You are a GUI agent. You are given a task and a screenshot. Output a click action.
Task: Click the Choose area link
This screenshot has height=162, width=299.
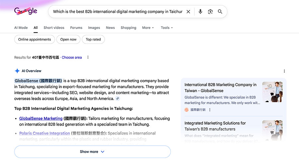(x=72, y=57)
